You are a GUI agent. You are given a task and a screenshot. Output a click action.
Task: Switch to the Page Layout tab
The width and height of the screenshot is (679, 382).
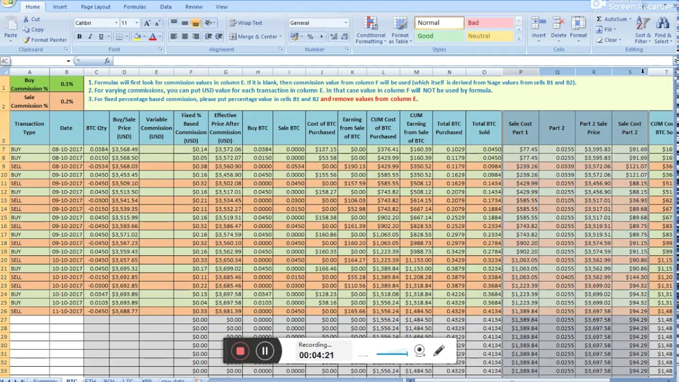click(95, 7)
